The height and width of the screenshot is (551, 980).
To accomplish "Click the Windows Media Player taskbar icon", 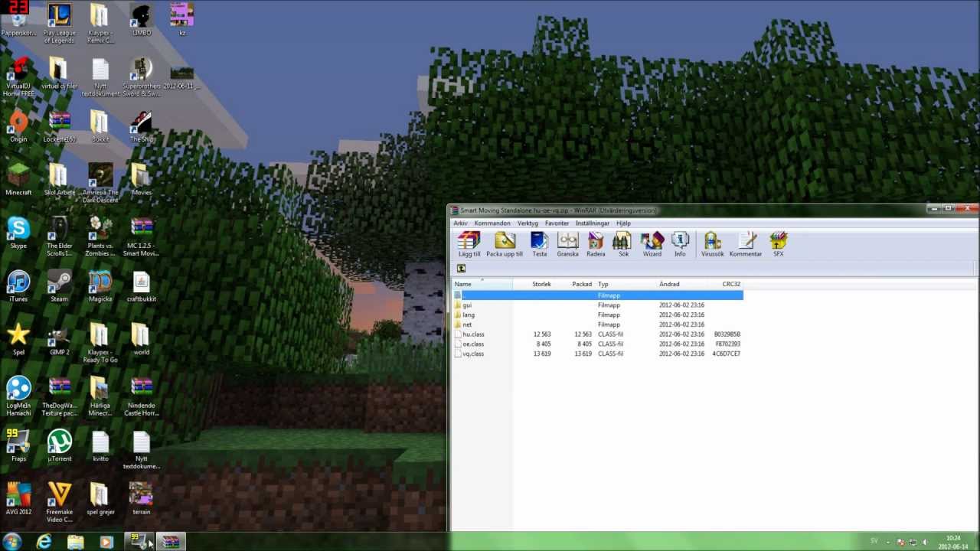I will 106,541.
